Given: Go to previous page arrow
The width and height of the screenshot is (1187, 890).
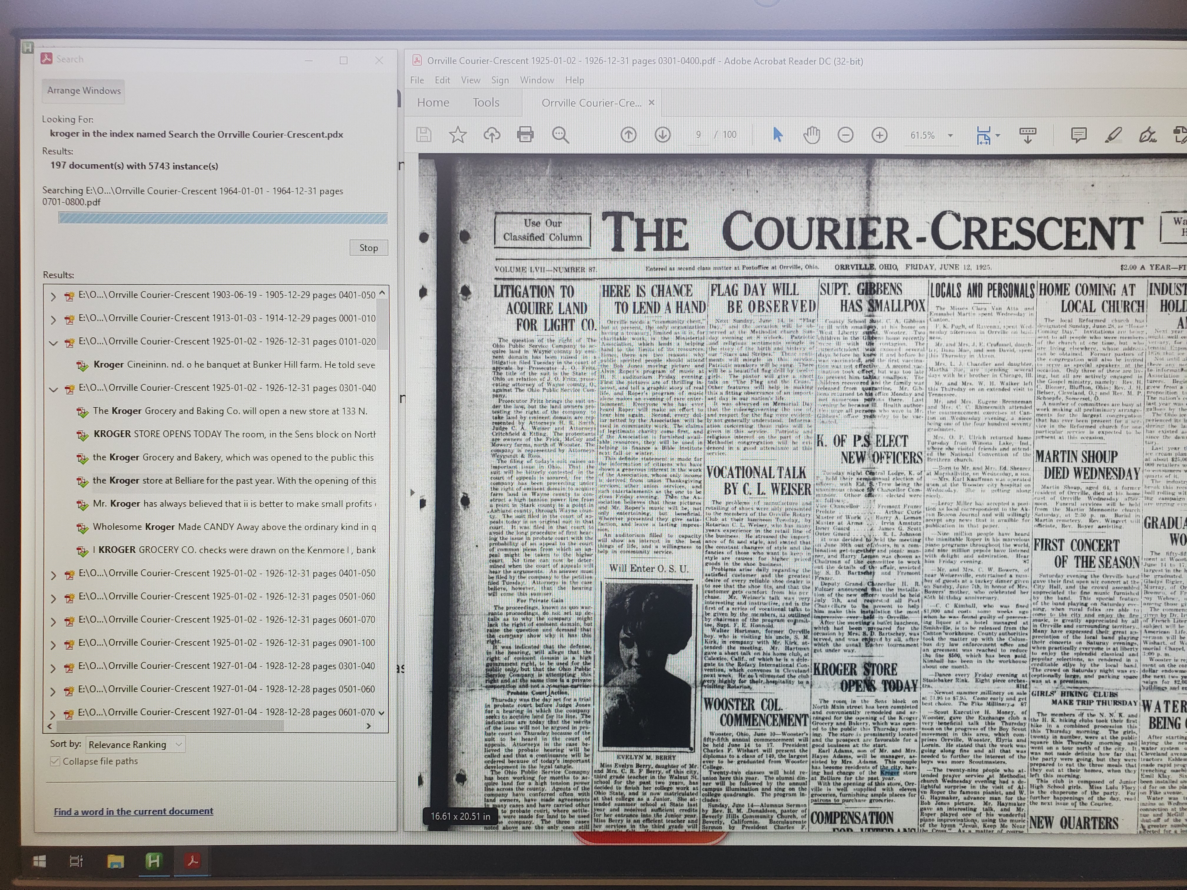Looking at the screenshot, I should (628, 135).
